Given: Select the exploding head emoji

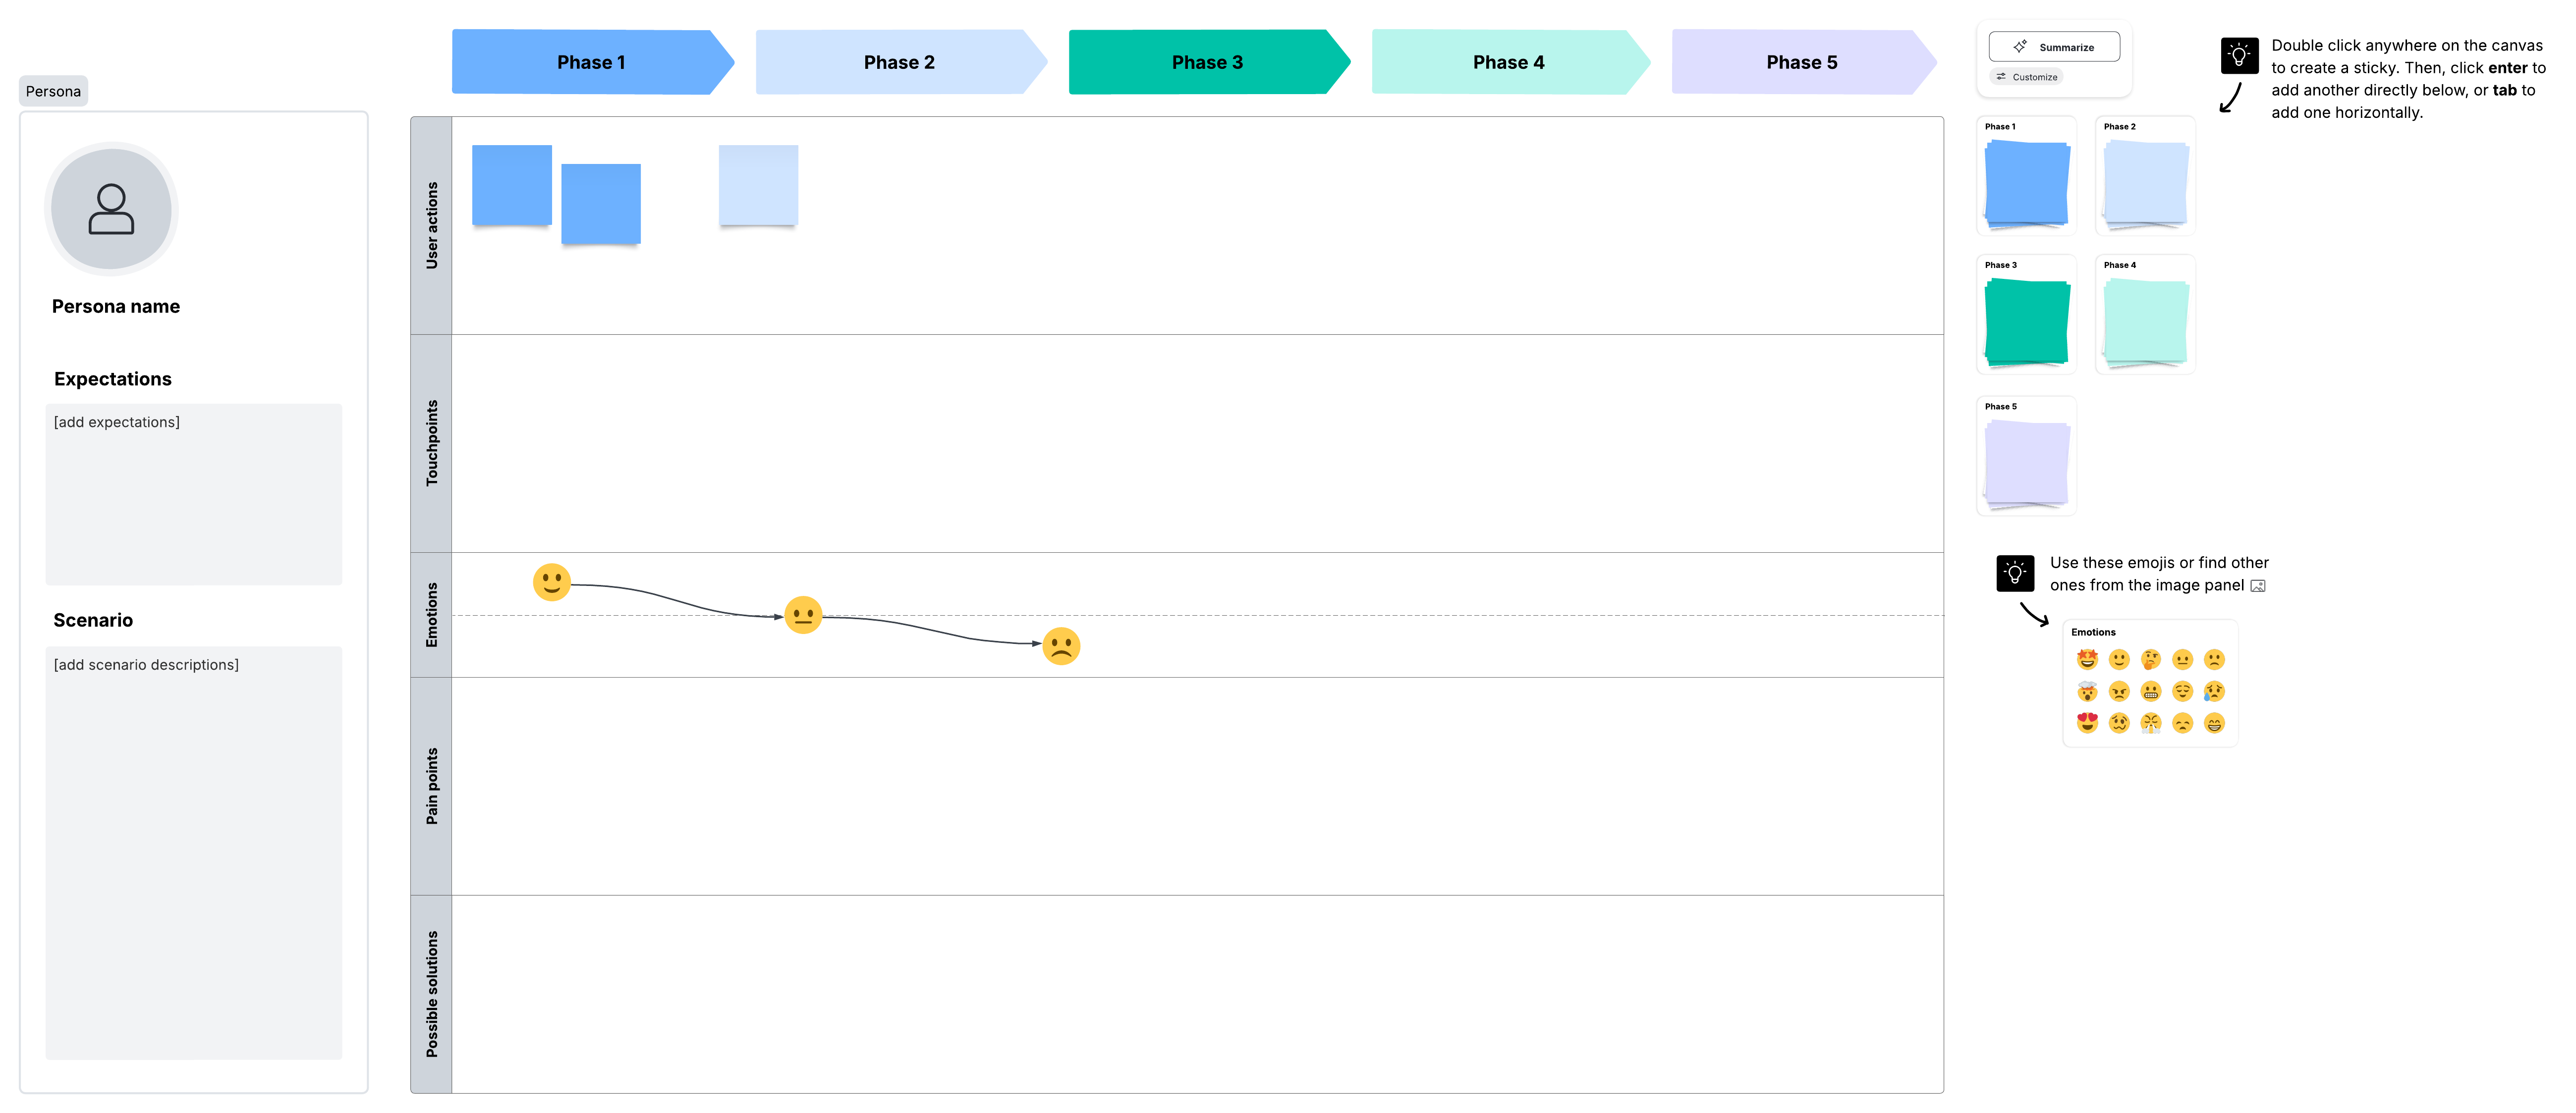Looking at the screenshot, I should click(x=2088, y=691).
